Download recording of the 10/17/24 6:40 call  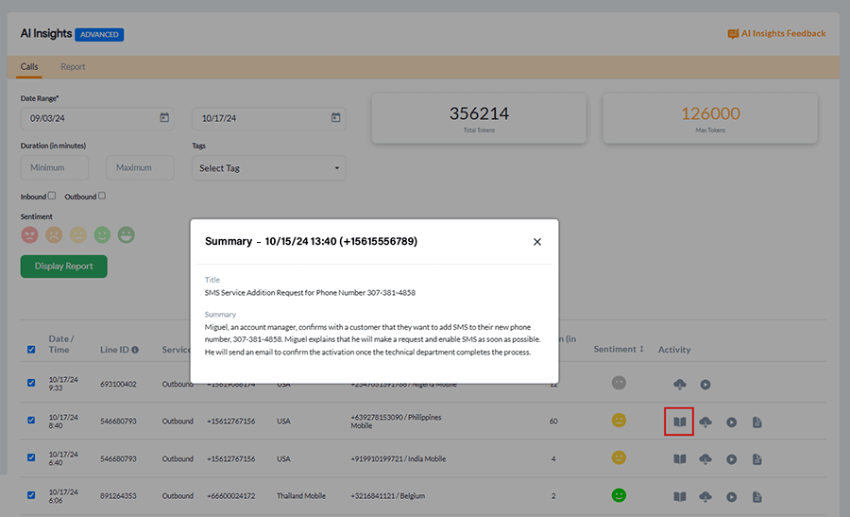click(x=705, y=459)
